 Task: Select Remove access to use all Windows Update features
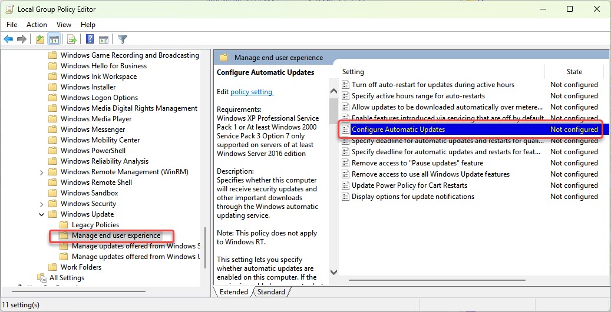coord(431,174)
